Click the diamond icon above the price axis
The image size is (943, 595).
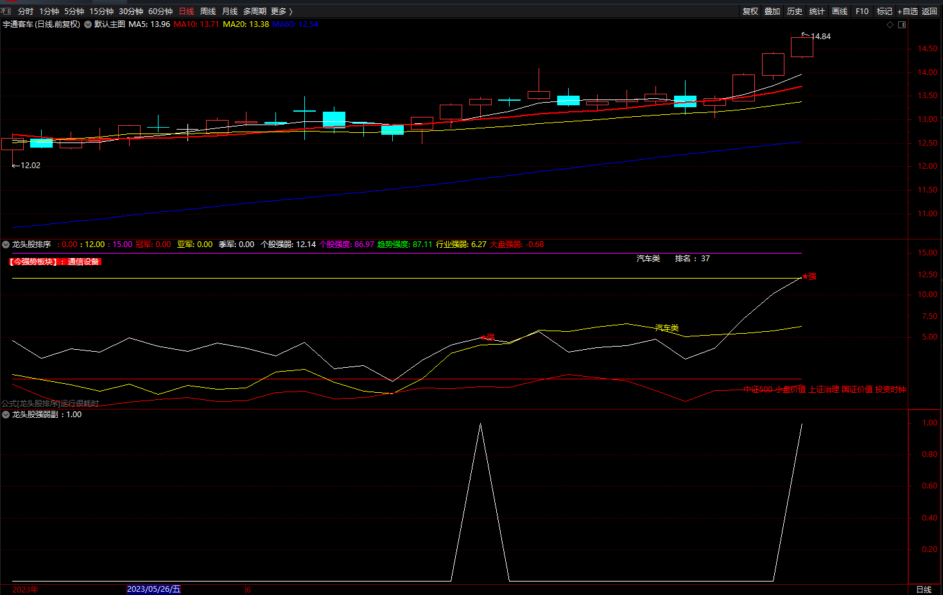click(x=890, y=24)
